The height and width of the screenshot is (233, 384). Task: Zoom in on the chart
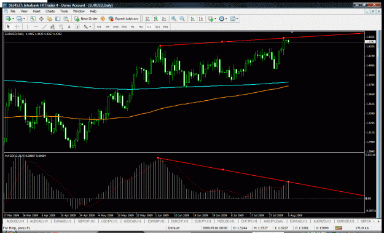174,18
